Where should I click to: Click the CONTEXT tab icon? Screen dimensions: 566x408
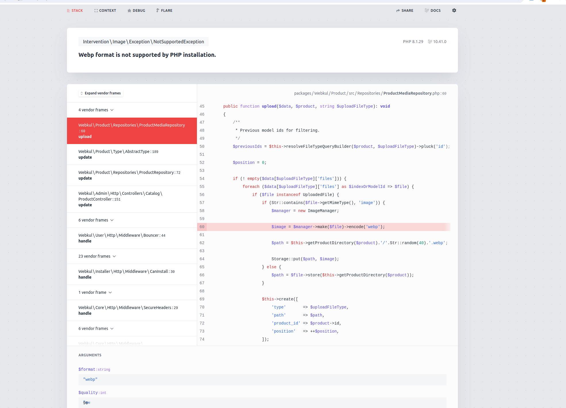(x=95, y=10)
